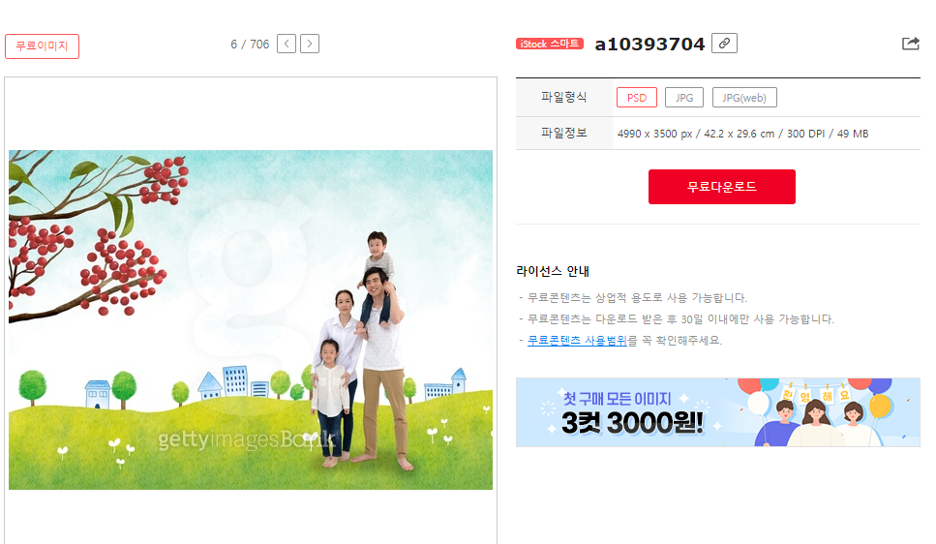Open the 3컷 3000원 promotion banner
Viewport: 936px width, 544px height.
(717, 412)
